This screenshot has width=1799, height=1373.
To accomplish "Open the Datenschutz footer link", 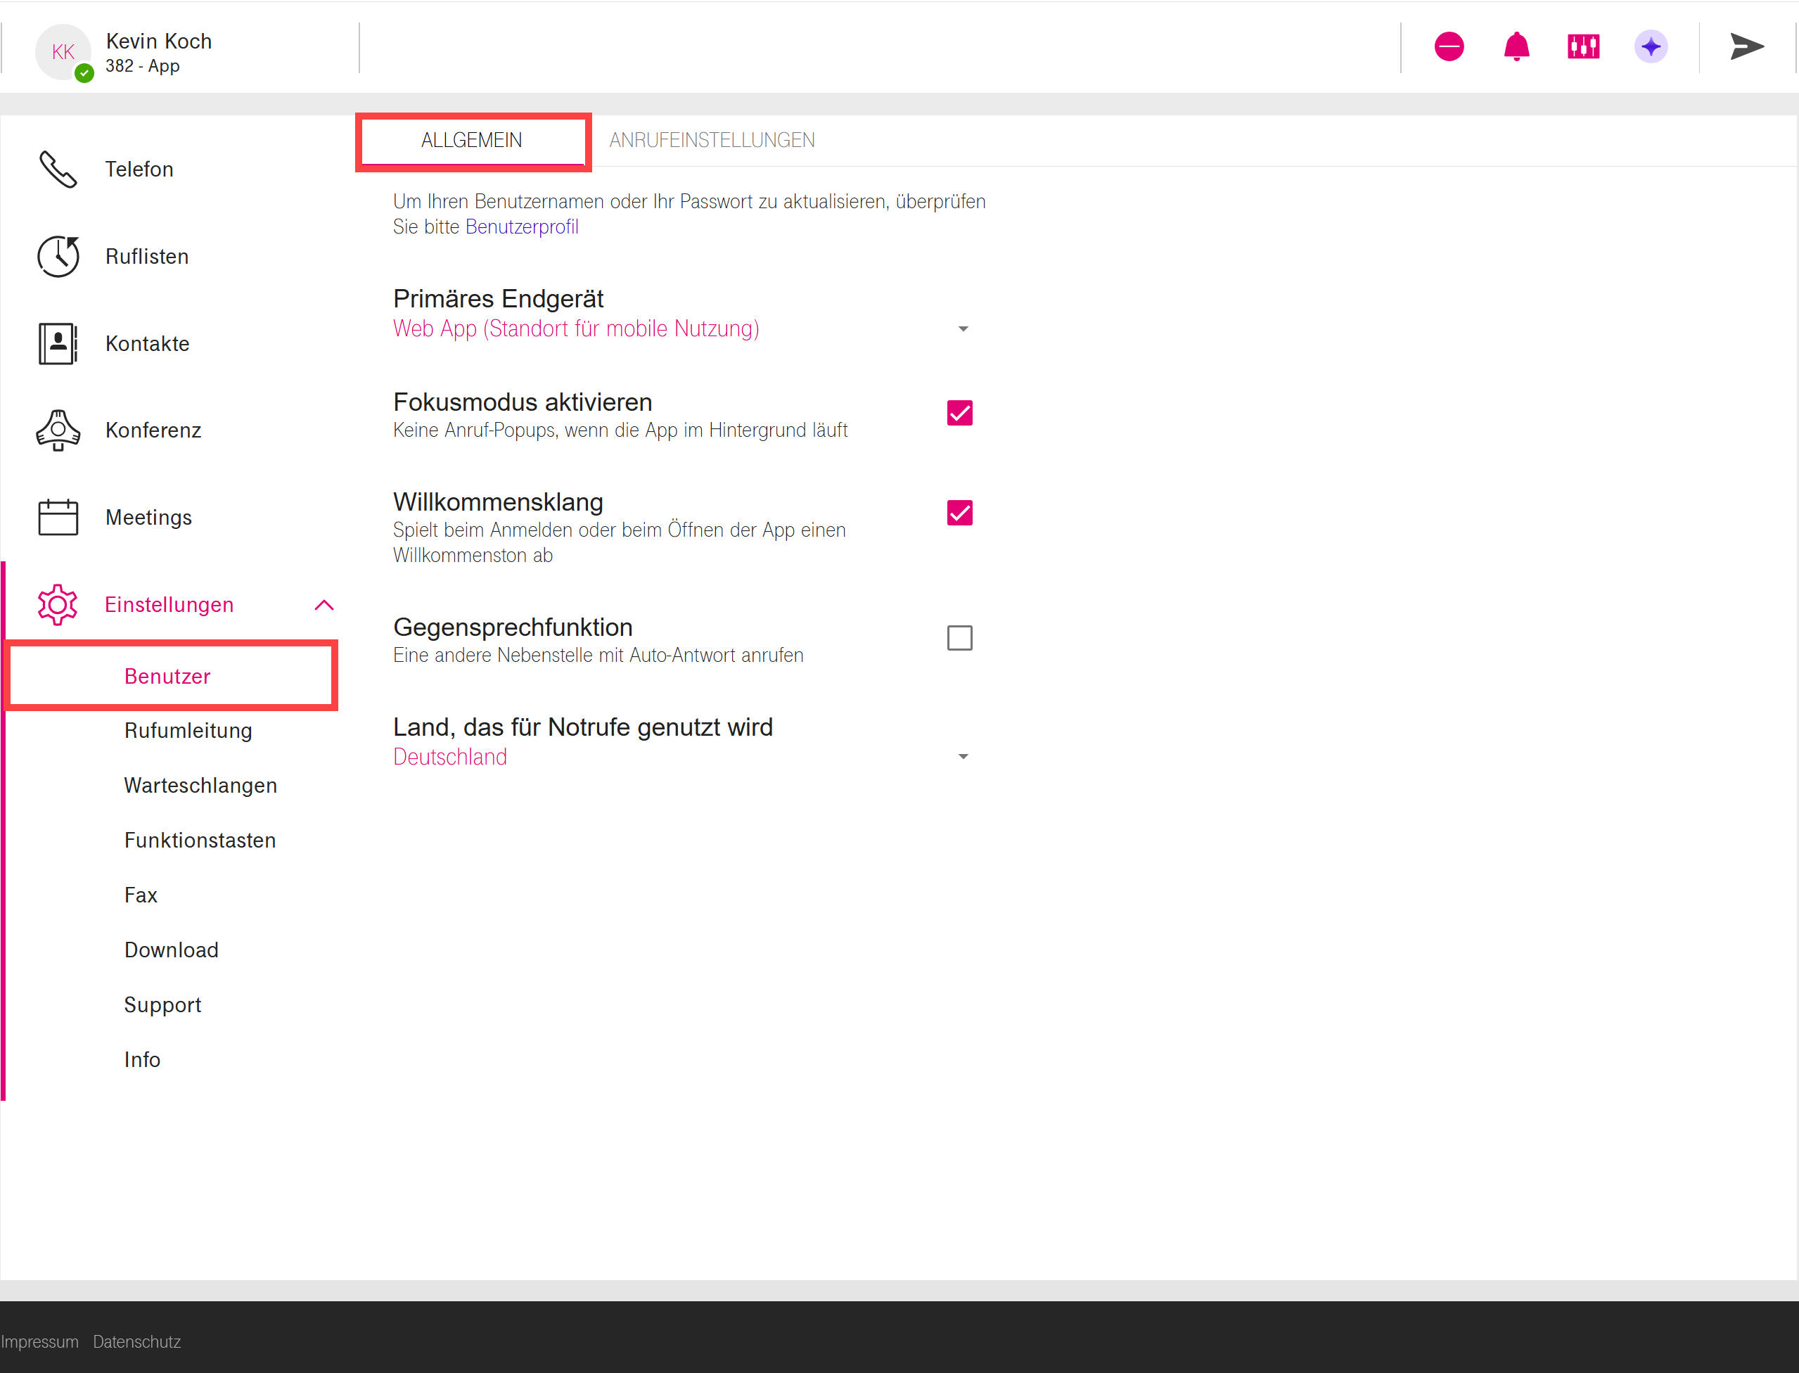I will click(136, 1342).
